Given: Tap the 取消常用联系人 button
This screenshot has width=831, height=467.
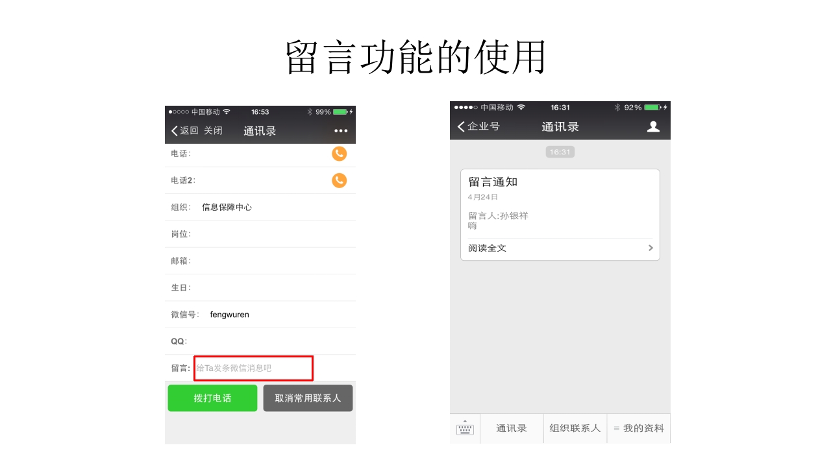Looking at the screenshot, I should (x=308, y=398).
